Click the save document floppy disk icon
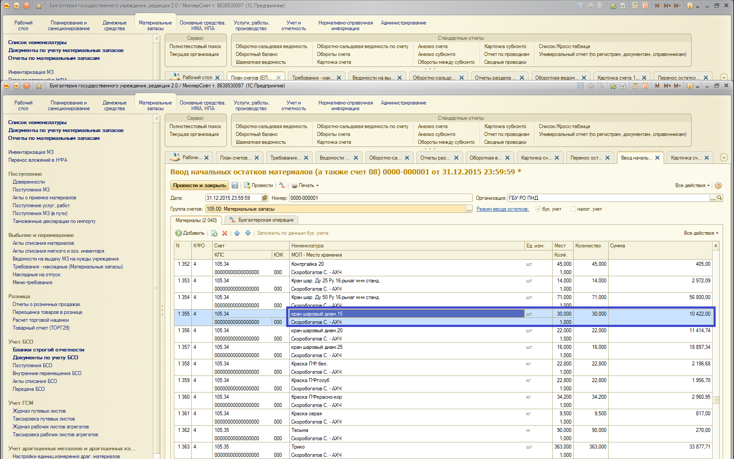The height and width of the screenshot is (459, 734). (235, 185)
